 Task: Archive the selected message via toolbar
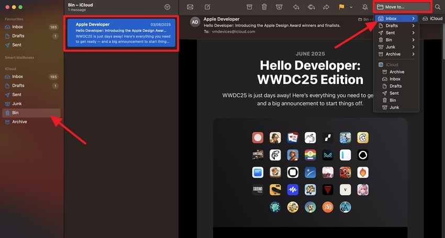[x=249, y=7]
